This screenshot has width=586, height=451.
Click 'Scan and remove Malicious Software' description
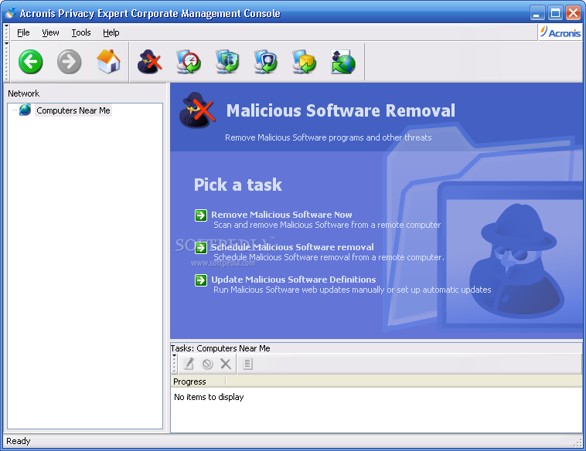coord(327,225)
